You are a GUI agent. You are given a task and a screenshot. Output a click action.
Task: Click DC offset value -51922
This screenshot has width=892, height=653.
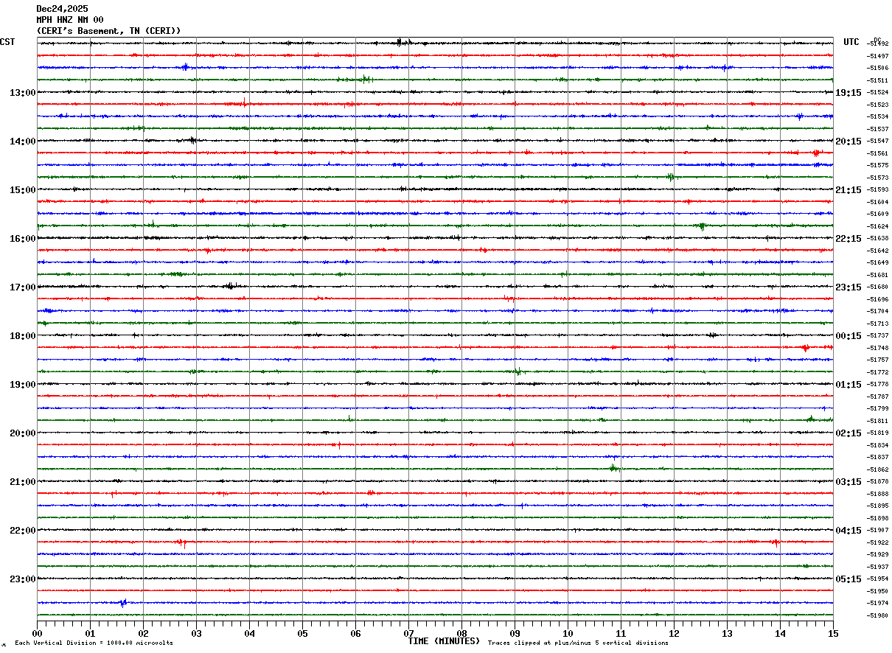click(878, 542)
